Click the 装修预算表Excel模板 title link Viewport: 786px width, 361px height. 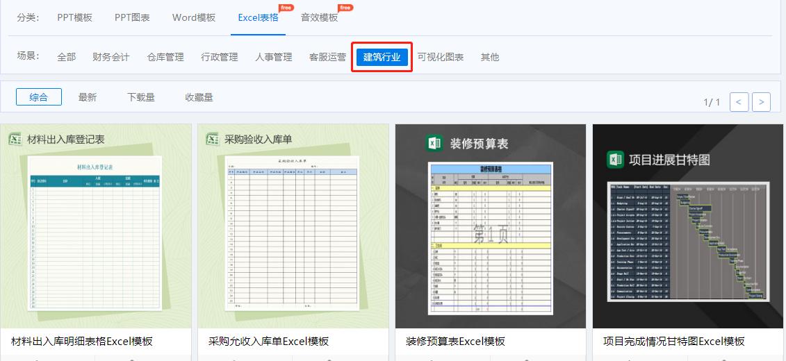[x=455, y=342]
